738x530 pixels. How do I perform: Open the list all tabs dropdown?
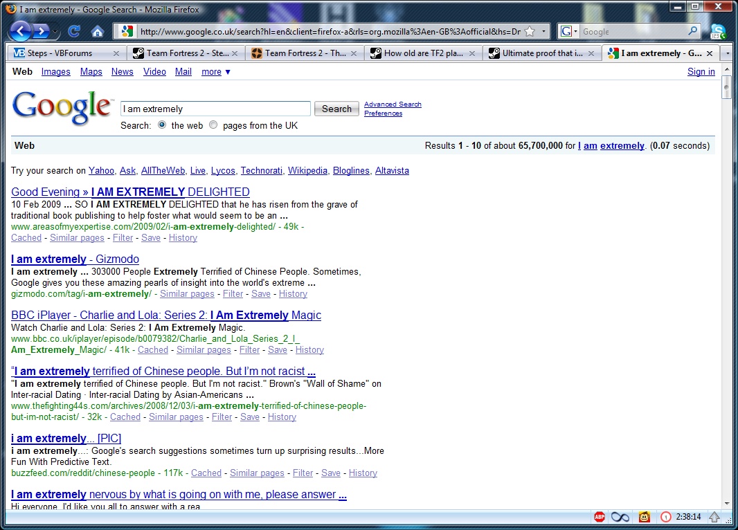point(728,53)
